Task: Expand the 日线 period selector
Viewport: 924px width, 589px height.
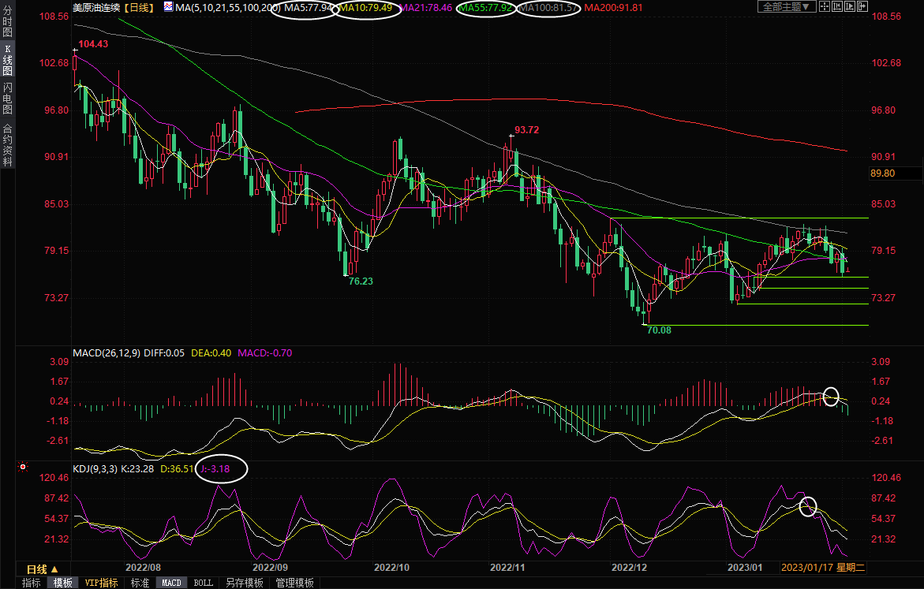Action: (43, 569)
